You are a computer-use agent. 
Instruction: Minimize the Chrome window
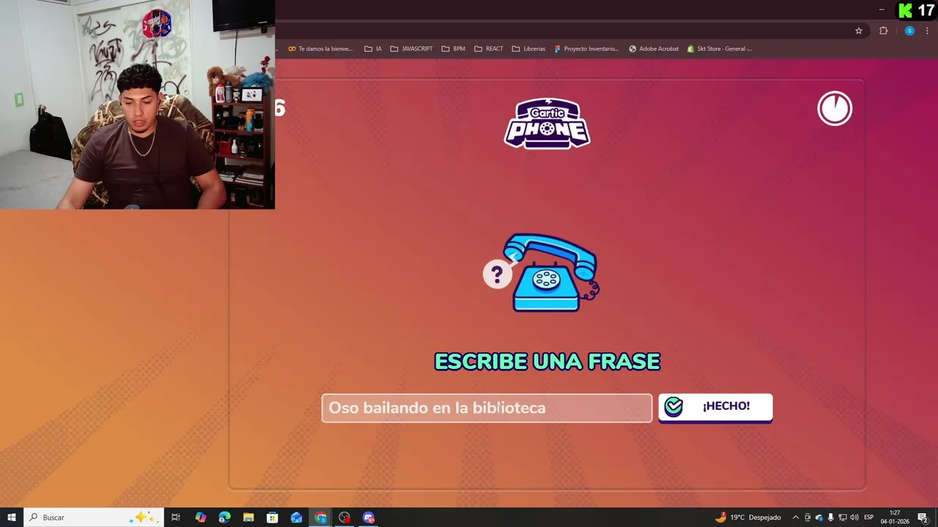click(x=882, y=10)
